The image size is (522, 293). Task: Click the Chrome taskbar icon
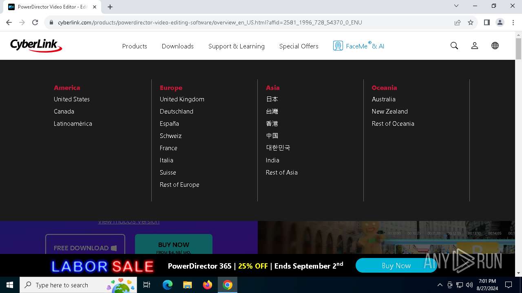pos(228,285)
